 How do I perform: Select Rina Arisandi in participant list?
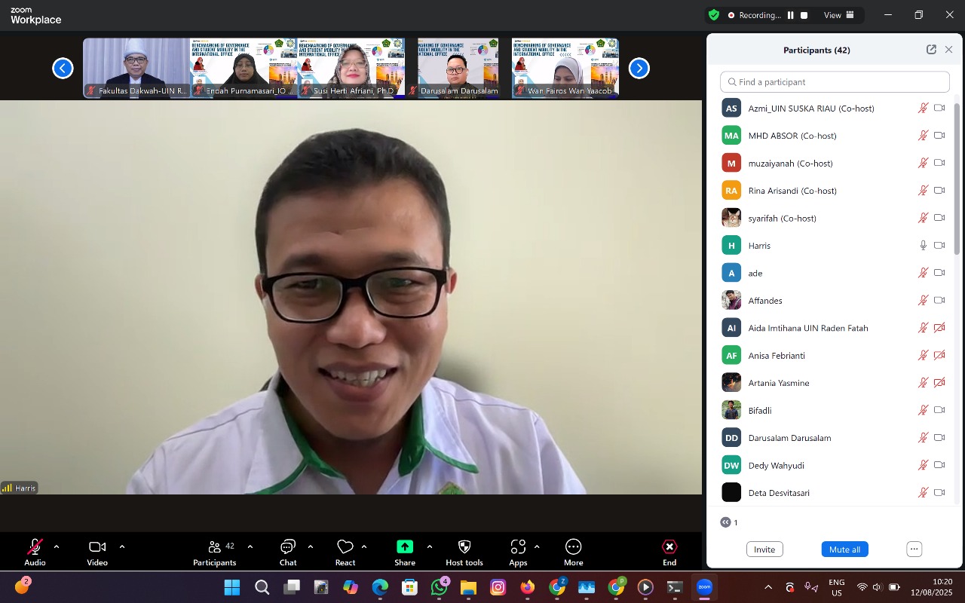point(792,191)
